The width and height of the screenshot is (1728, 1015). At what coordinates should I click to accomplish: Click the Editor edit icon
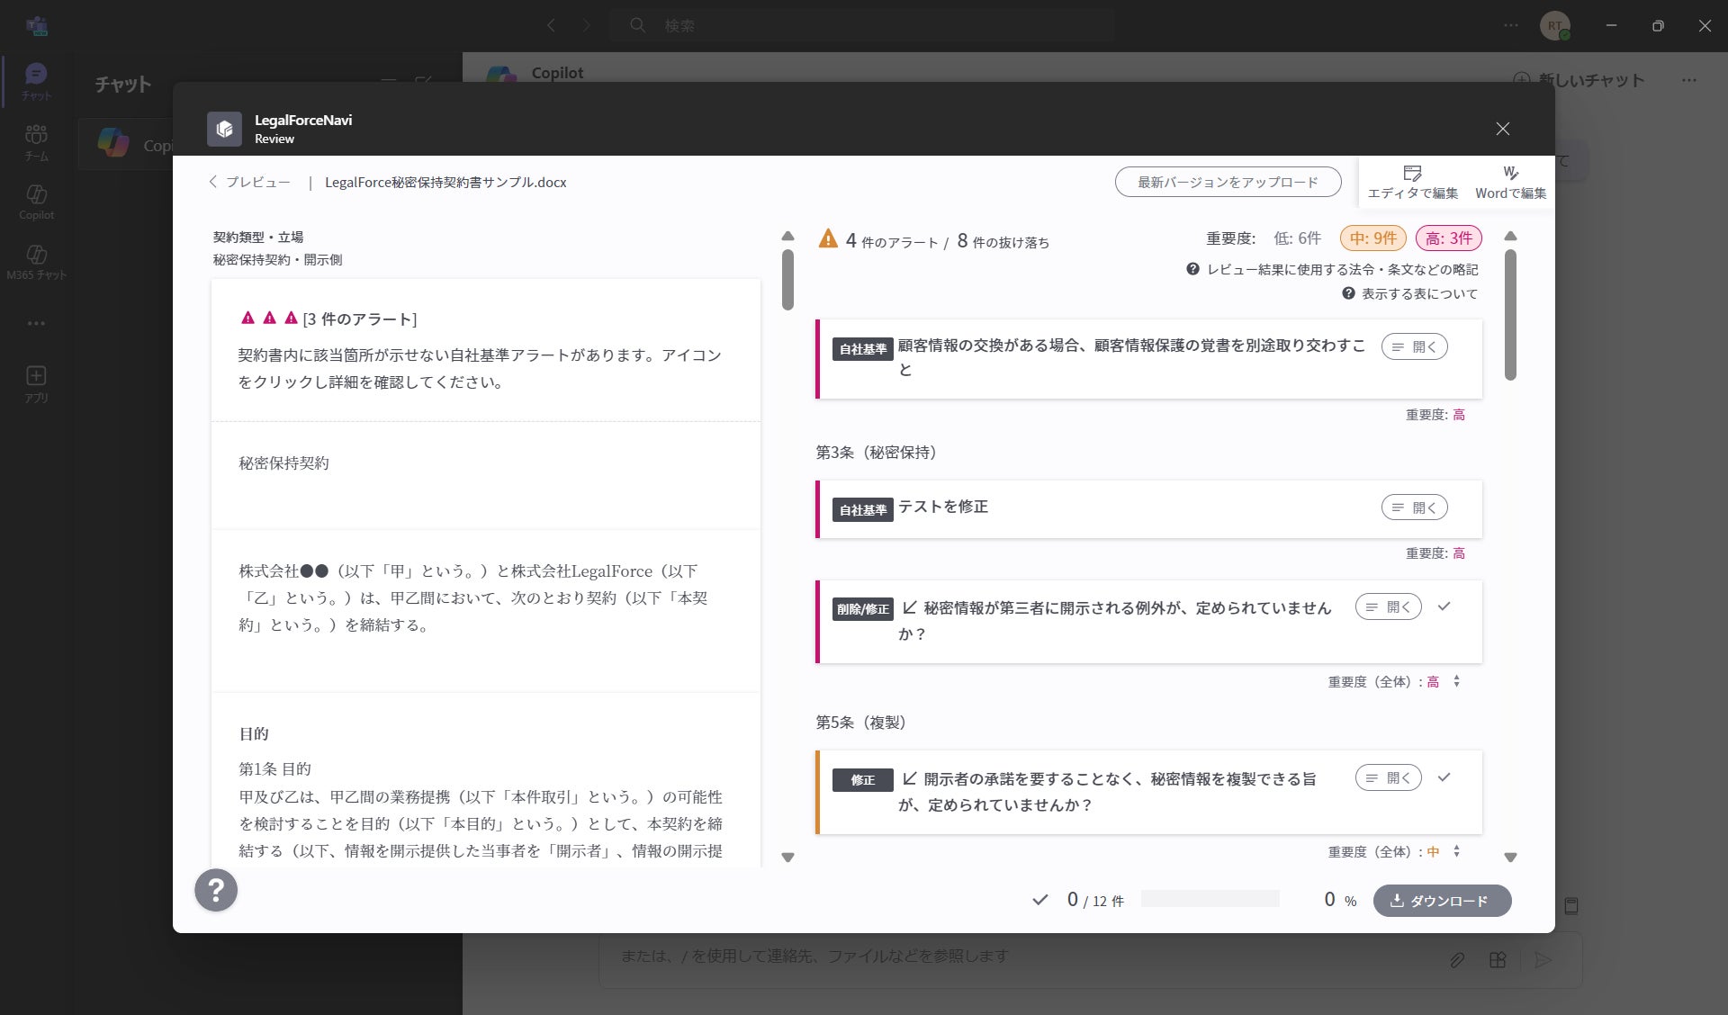1412,173
